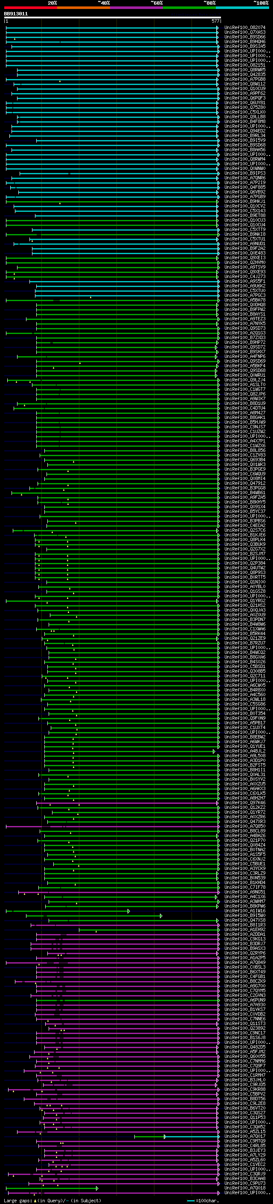The height and width of the screenshot is (1204, 273).
Task: Pick subject UniRef100_B3PGE9
Action: click(245, 469)
